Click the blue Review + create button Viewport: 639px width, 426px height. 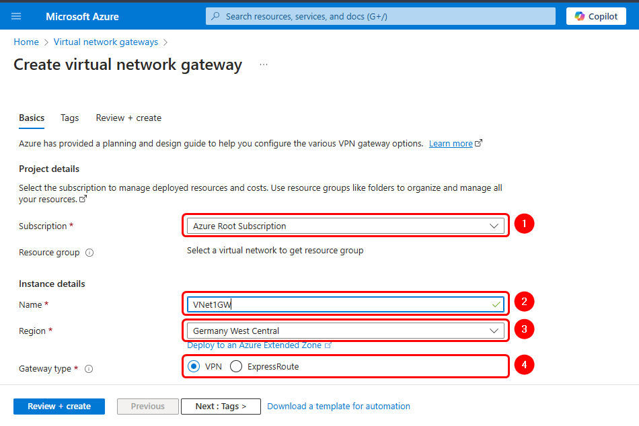tap(59, 406)
